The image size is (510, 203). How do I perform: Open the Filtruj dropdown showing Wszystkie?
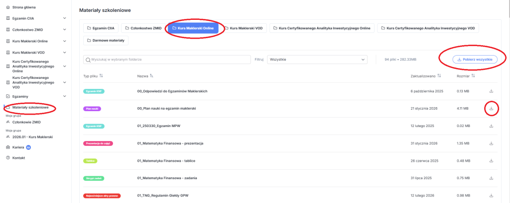317,60
